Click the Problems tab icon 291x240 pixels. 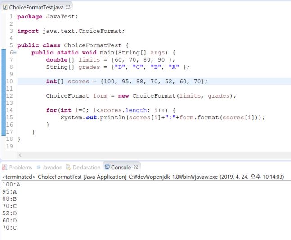[x=4, y=168]
